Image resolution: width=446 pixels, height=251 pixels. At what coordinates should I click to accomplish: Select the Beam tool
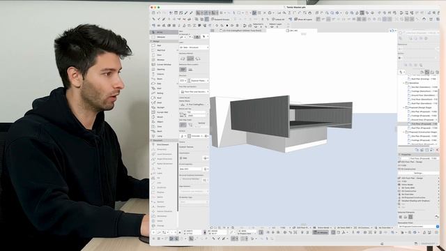click(164, 79)
